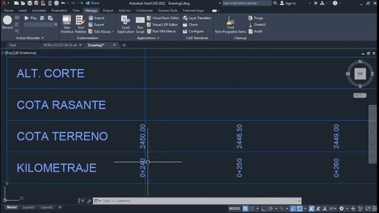Toggle 2D object snap in status bar
This screenshot has width=379, height=213.
[x=300, y=208]
